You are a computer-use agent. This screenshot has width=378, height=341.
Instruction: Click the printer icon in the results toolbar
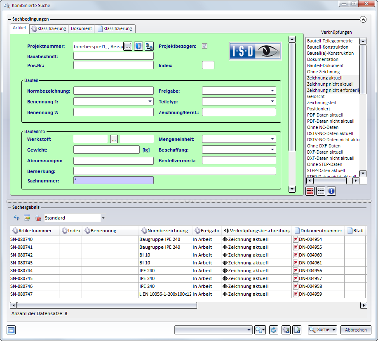38,218
